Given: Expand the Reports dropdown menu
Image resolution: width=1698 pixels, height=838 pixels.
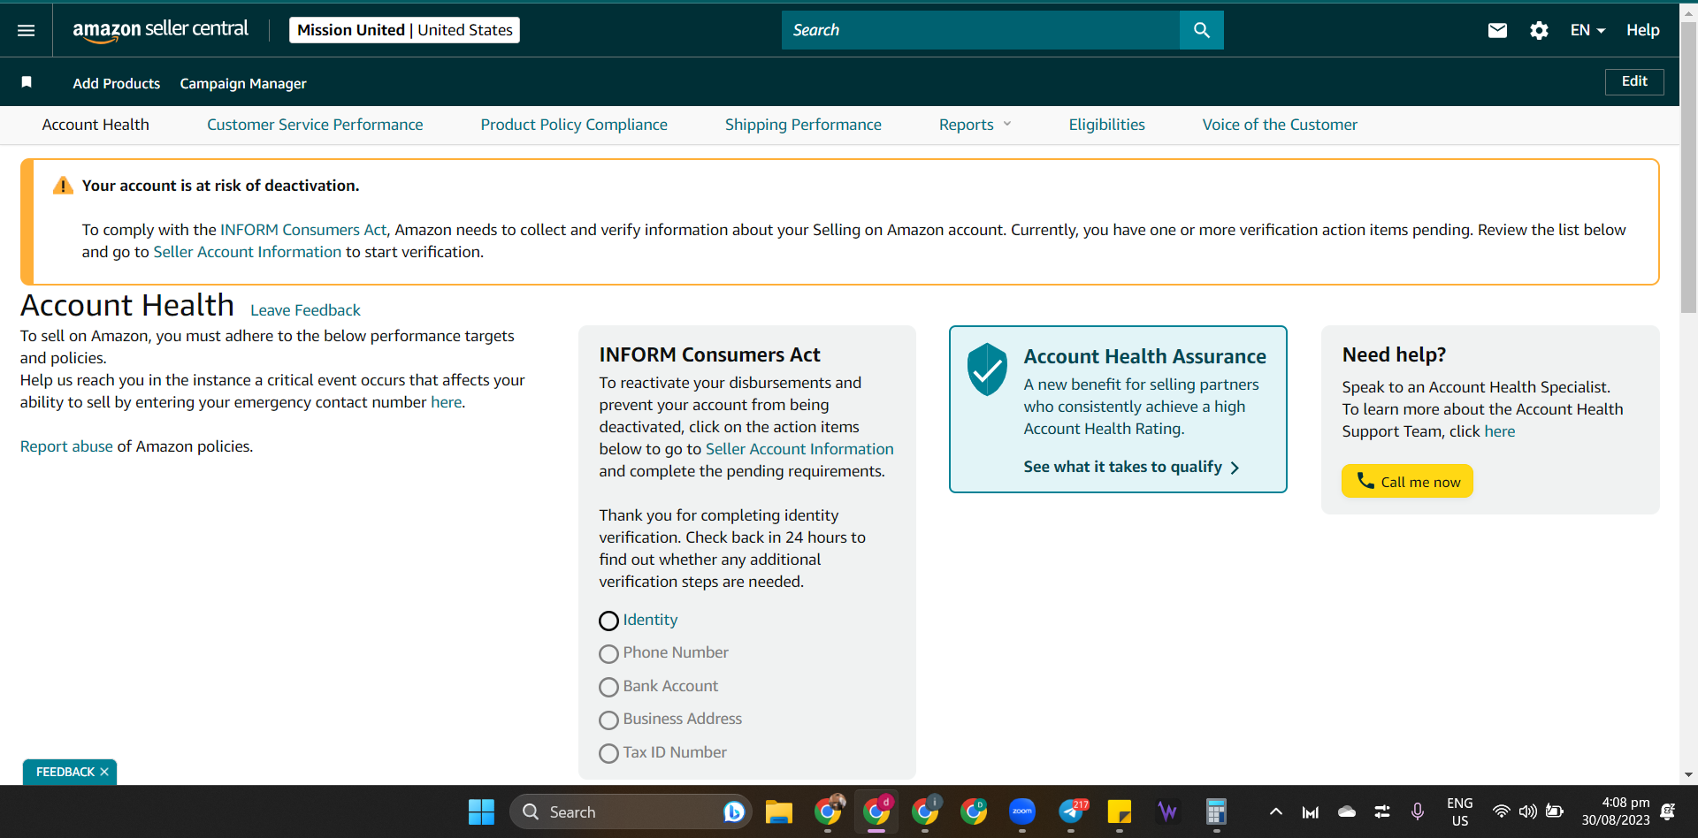Looking at the screenshot, I should point(975,125).
